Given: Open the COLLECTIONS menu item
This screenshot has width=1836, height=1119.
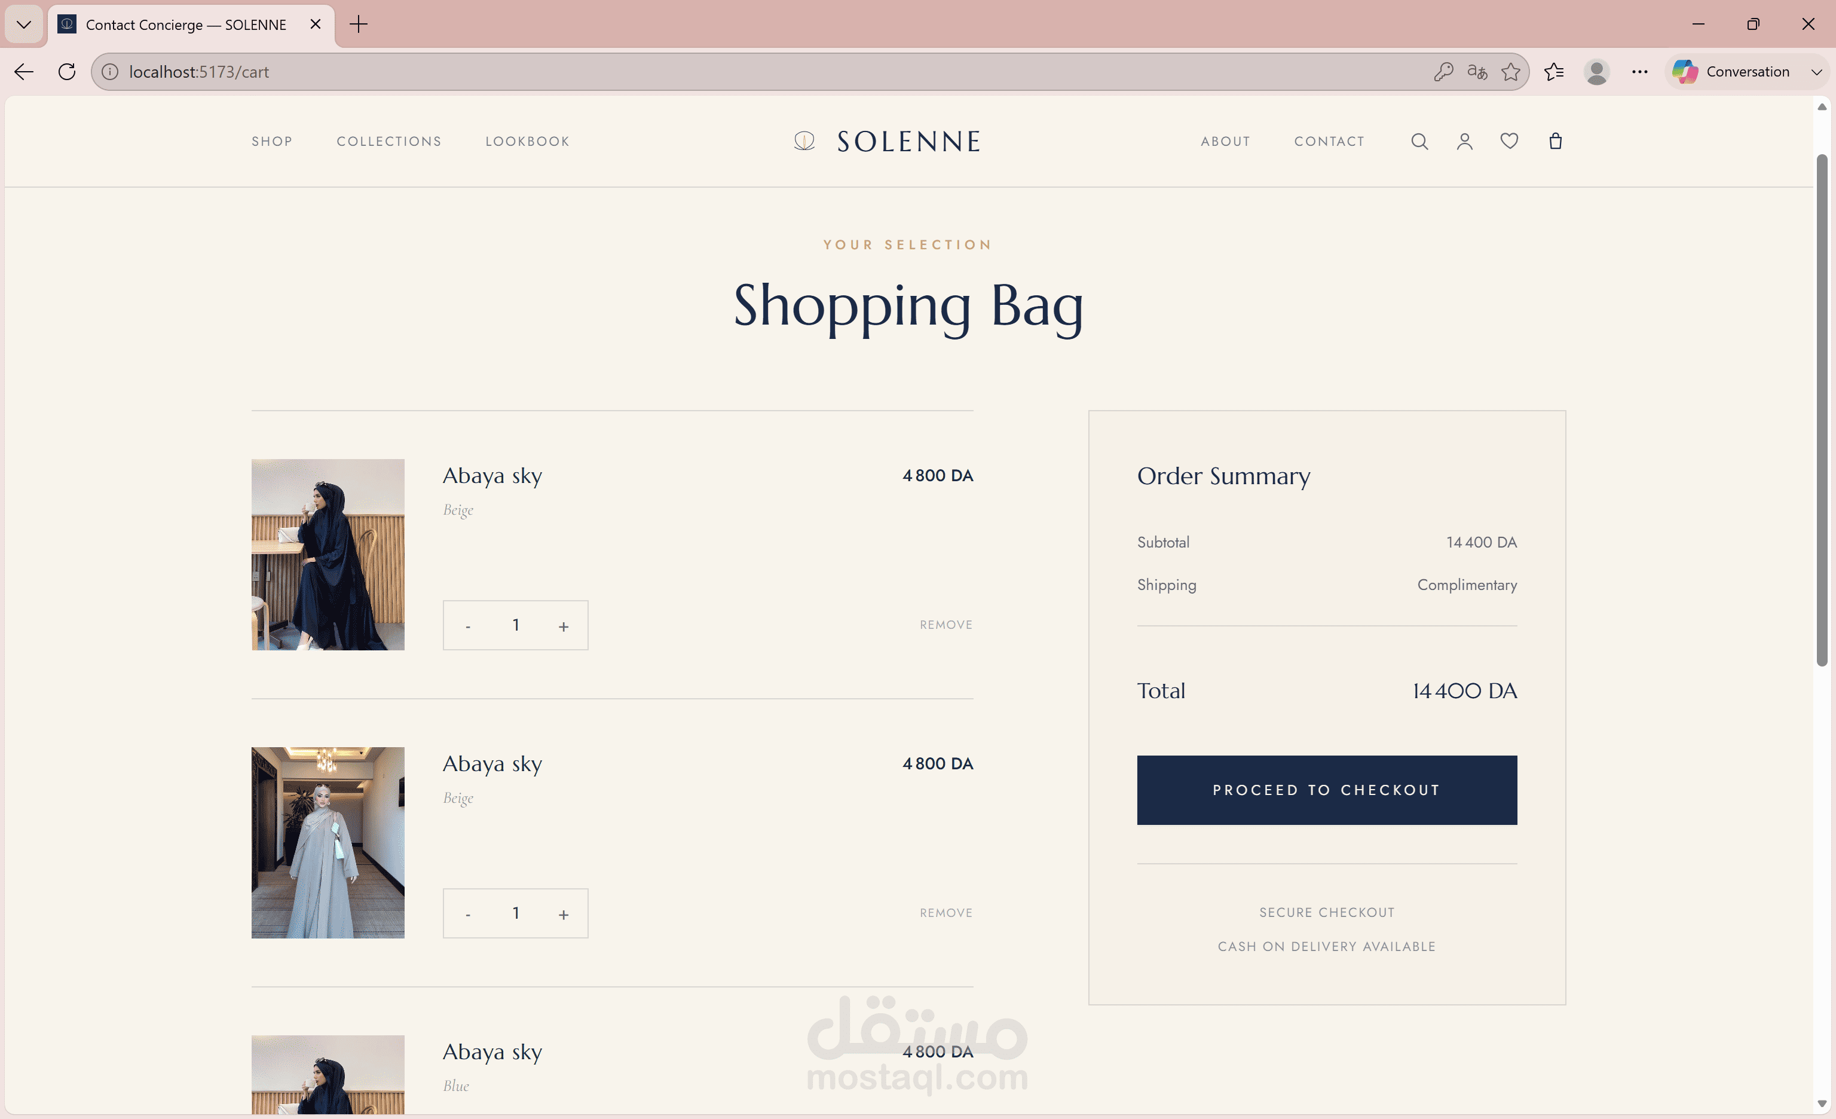Looking at the screenshot, I should tap(389, 142).
